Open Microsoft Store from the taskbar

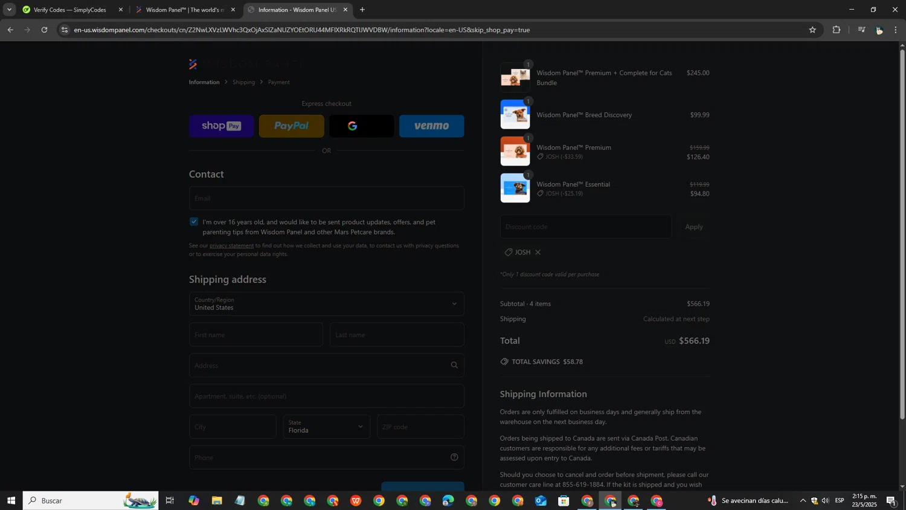tap(564, 500)
